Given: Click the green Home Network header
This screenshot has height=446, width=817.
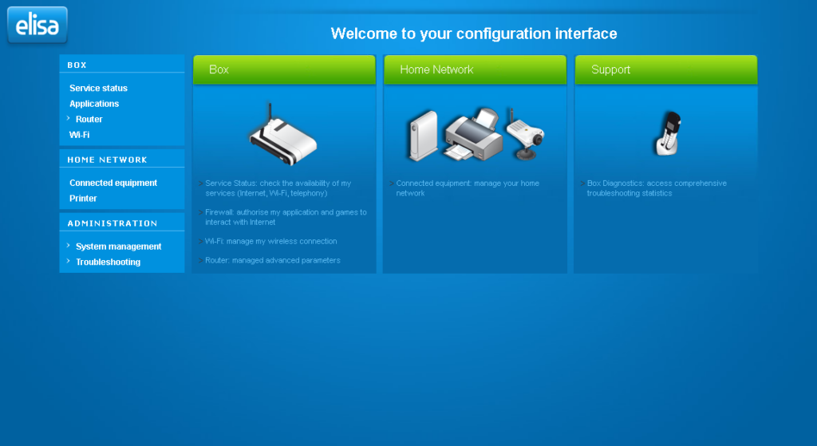Looking at the screenshot, I should coord(475,70).
